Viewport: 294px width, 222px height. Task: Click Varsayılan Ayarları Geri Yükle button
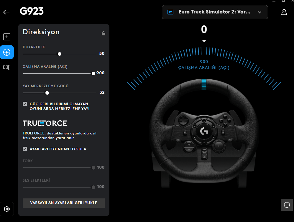click(x=64, y=203)
